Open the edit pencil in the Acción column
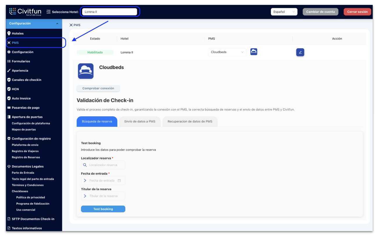The height and width of the screenshot is (239, 382). (300, 52)
